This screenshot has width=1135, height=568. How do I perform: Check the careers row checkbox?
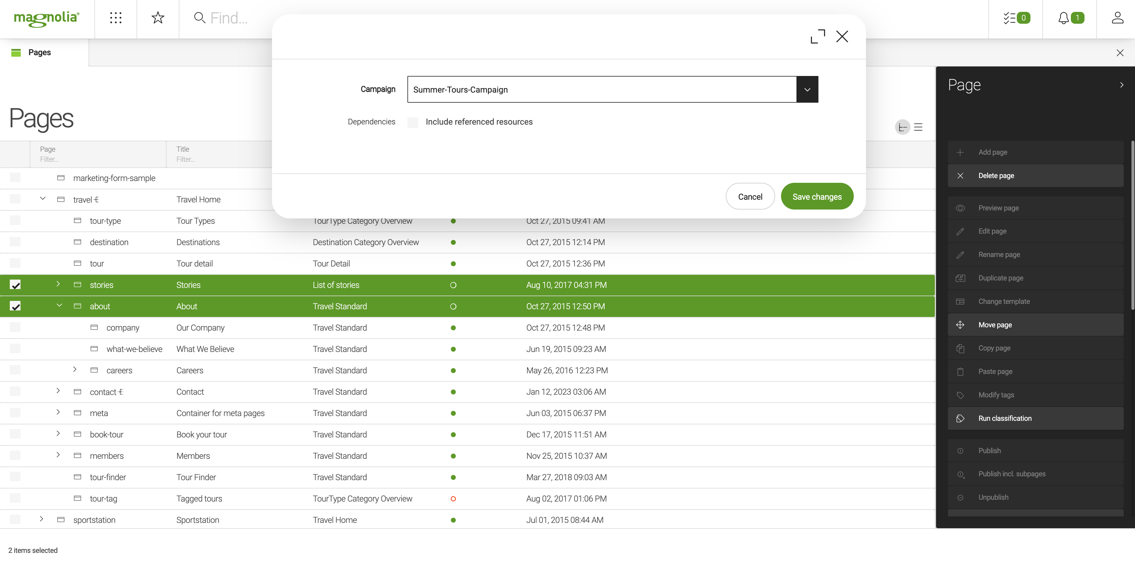15,370
